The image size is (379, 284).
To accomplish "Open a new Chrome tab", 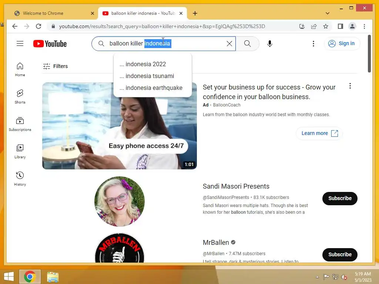I will click(x=195, y=13).
